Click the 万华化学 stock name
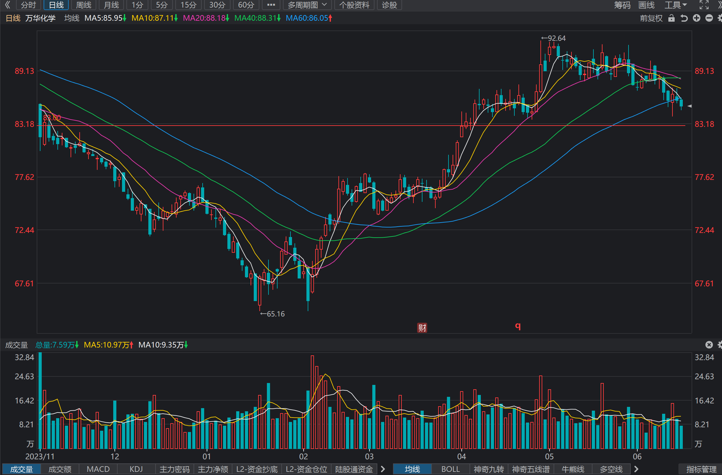This screenshot has height=475, width=722. pyautogui.click(x=40, y=18)
